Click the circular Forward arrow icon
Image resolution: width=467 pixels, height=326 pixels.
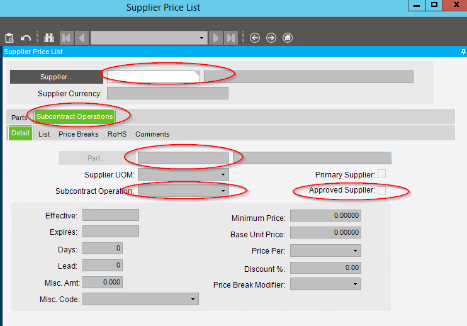click(x=271, y=38)
